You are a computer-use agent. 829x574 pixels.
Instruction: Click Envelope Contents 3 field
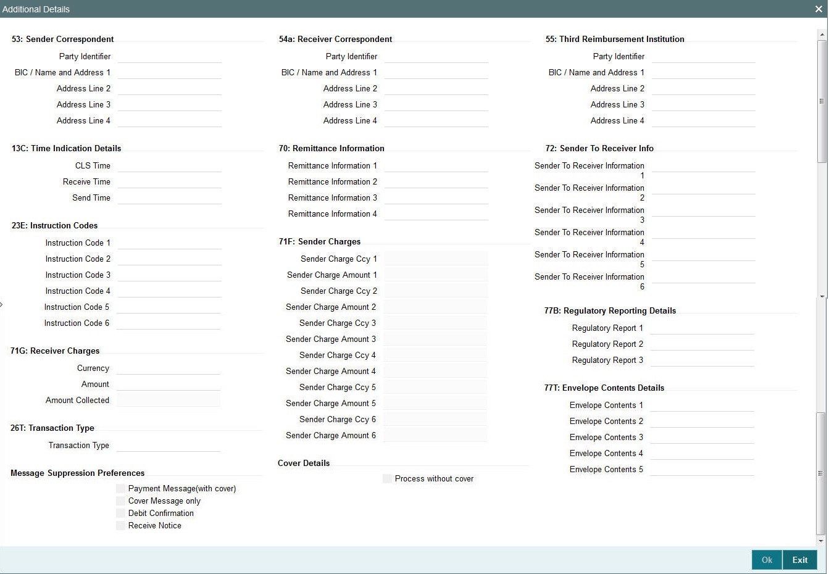tap(702, 437)
